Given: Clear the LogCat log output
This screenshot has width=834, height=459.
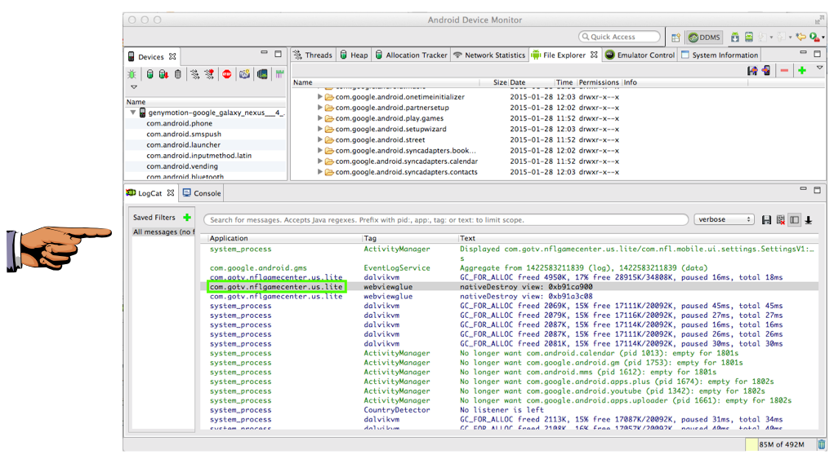Looking at the screenshot, I should 780,220.
